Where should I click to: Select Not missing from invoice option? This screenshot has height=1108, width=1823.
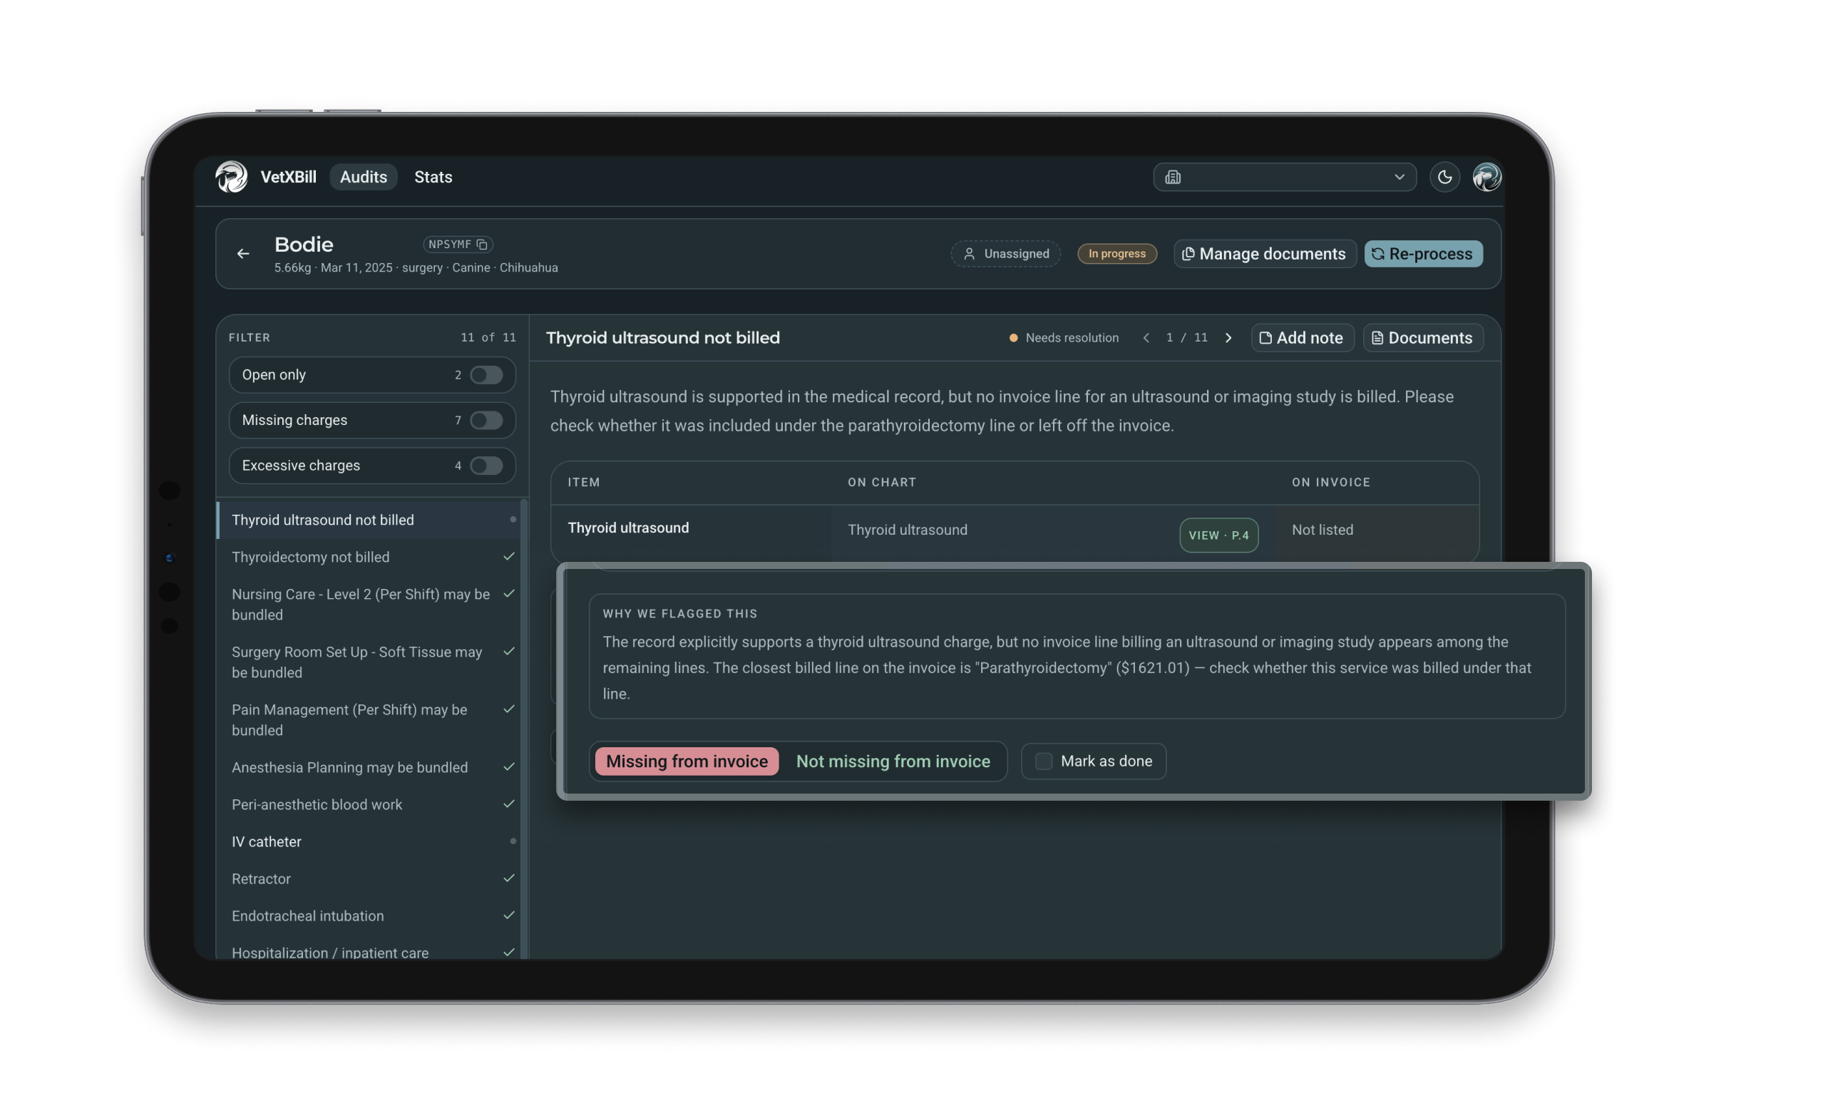pos(893,761)
